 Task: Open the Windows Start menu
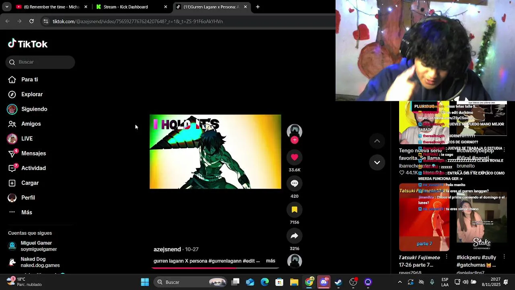pyautogui.click(x=145, y=282)
